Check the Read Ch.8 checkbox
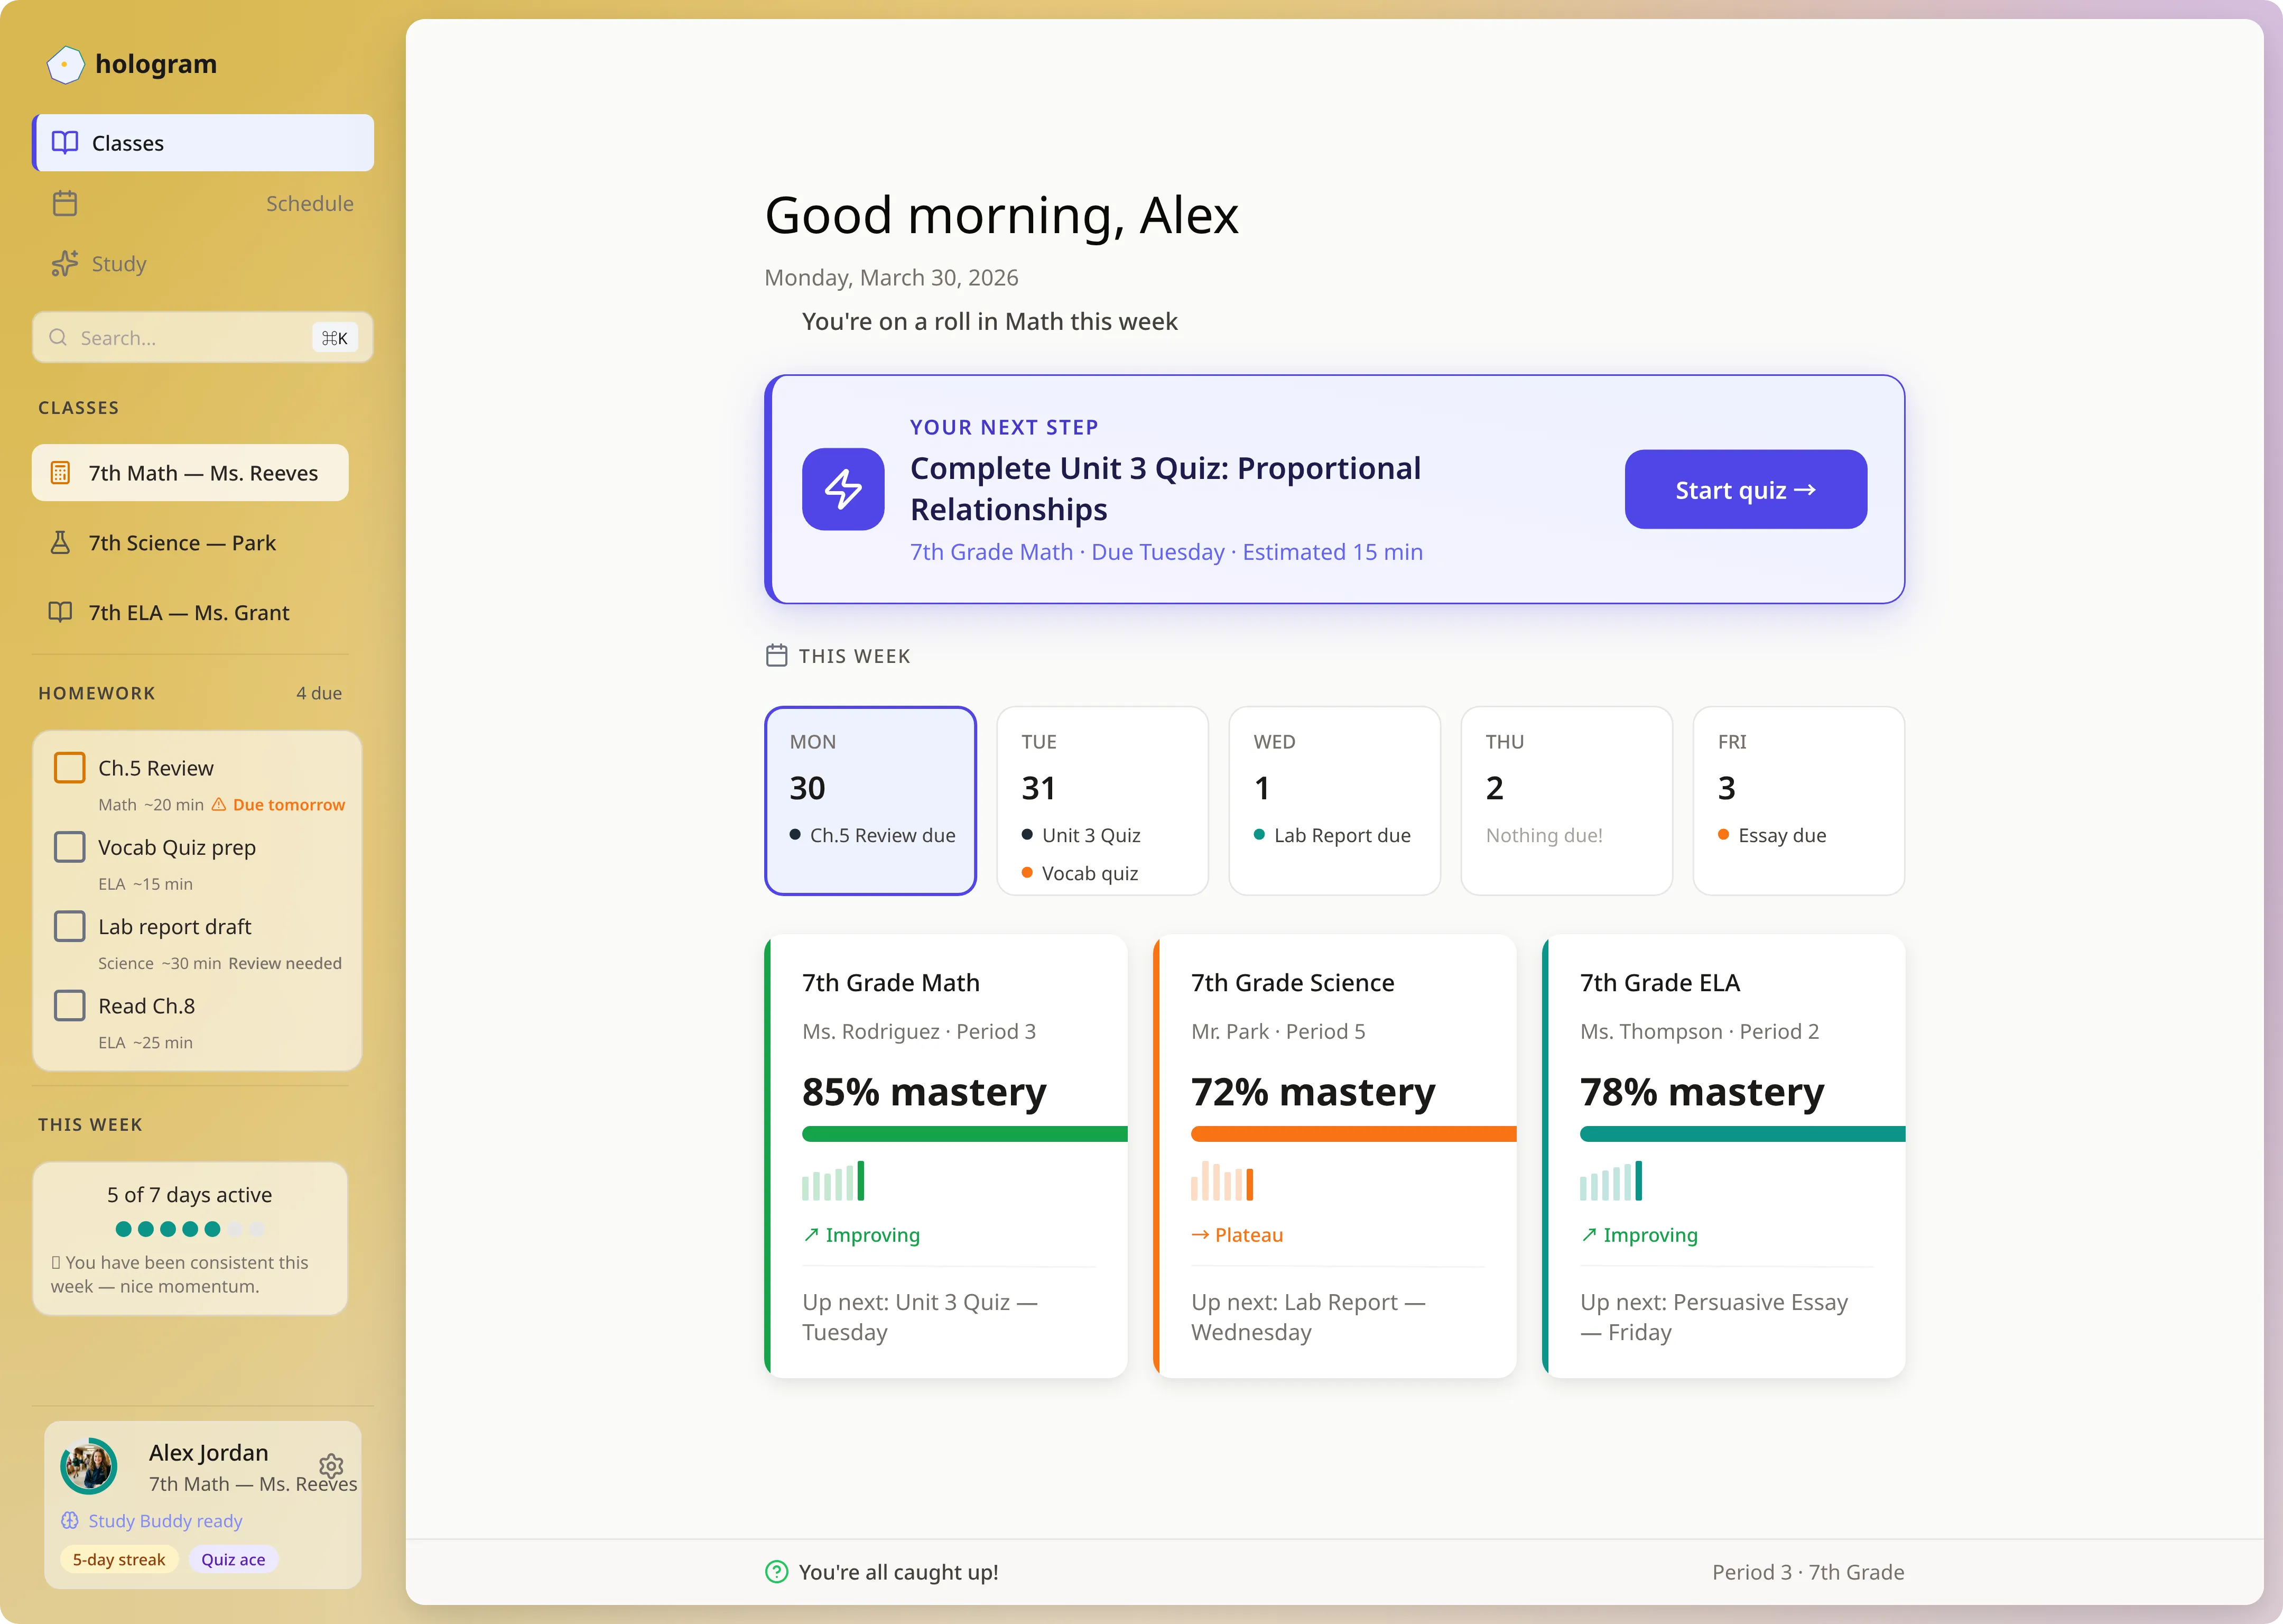 point(69,1005)
